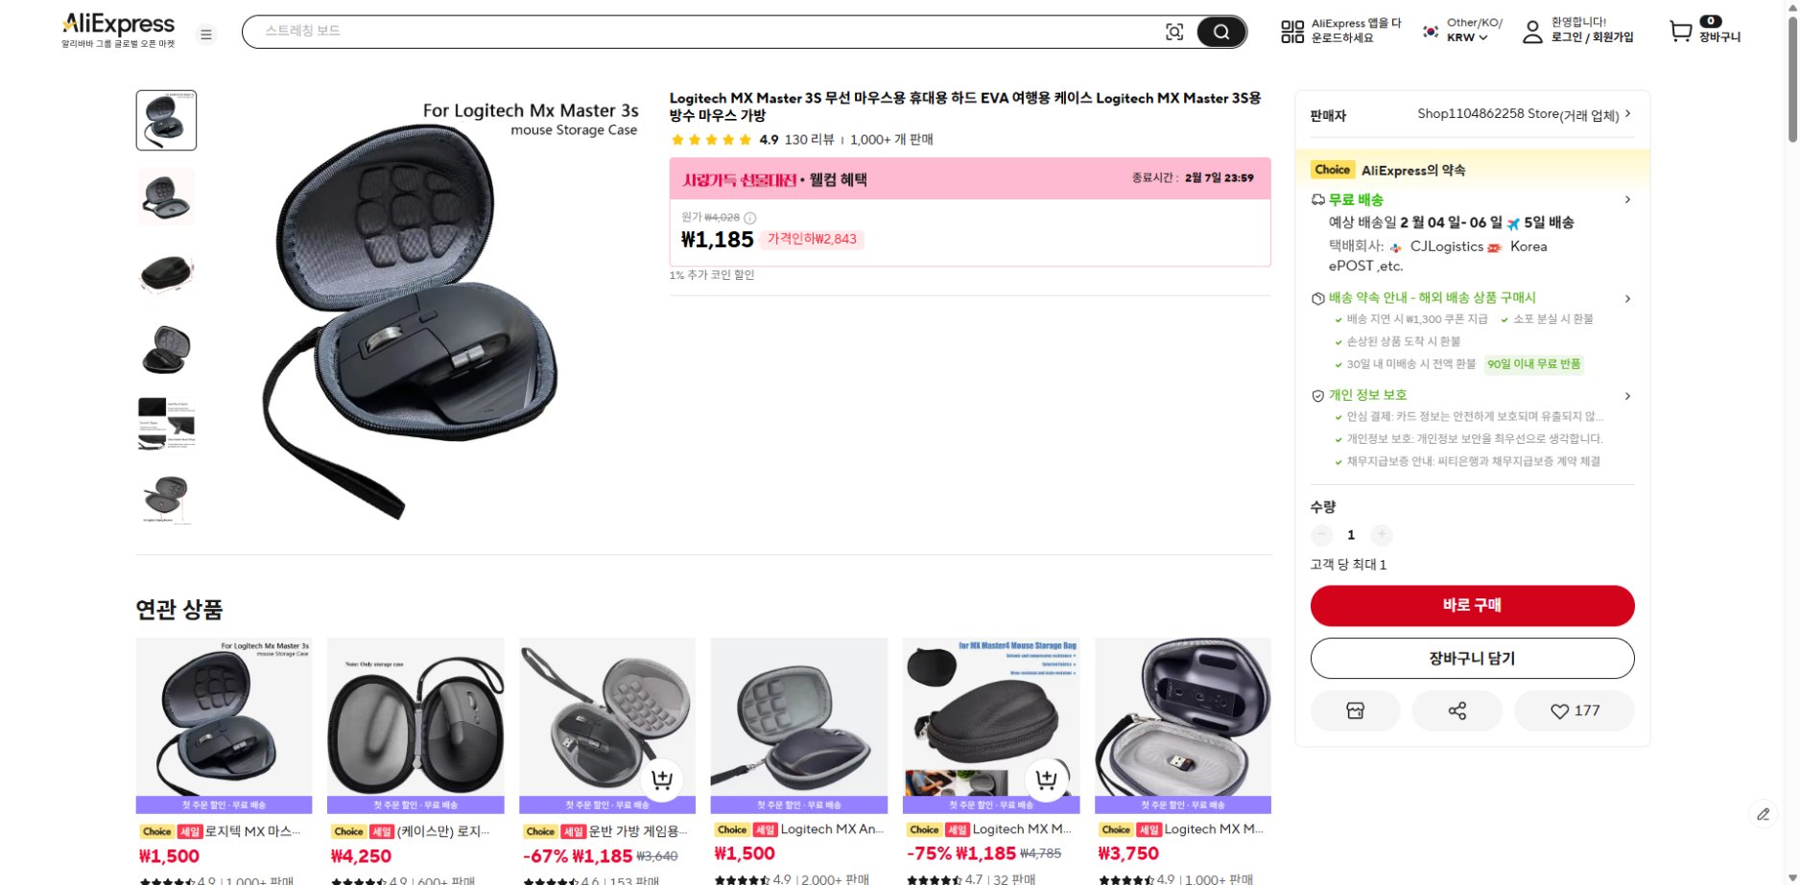Click the image search camera icon
The width and height of the screenshot is (1800, 885).
coord(1173,32)
